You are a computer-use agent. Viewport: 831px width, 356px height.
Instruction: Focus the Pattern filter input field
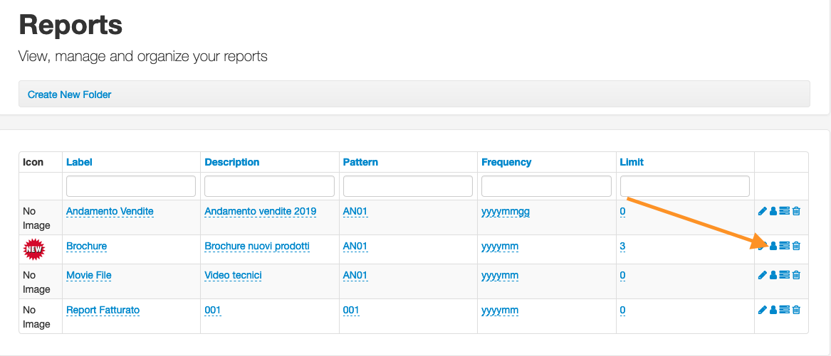[x=407, y=186]
